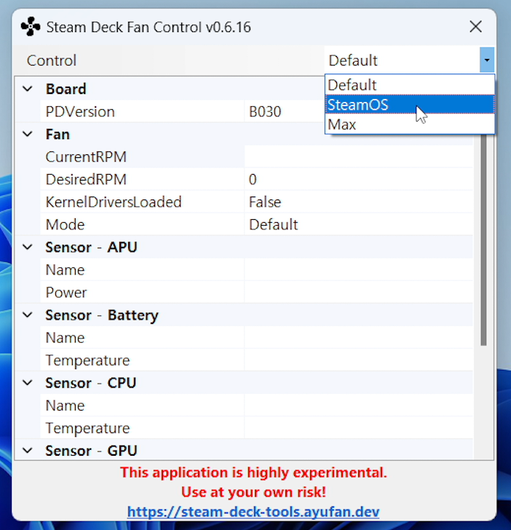Open the steam-deck-tools.ayufan.dev link
511x530 pixels.
(x=253, y=512)
